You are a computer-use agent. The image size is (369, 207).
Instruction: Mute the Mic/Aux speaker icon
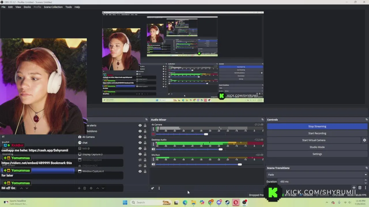click(x=153, y=164)
